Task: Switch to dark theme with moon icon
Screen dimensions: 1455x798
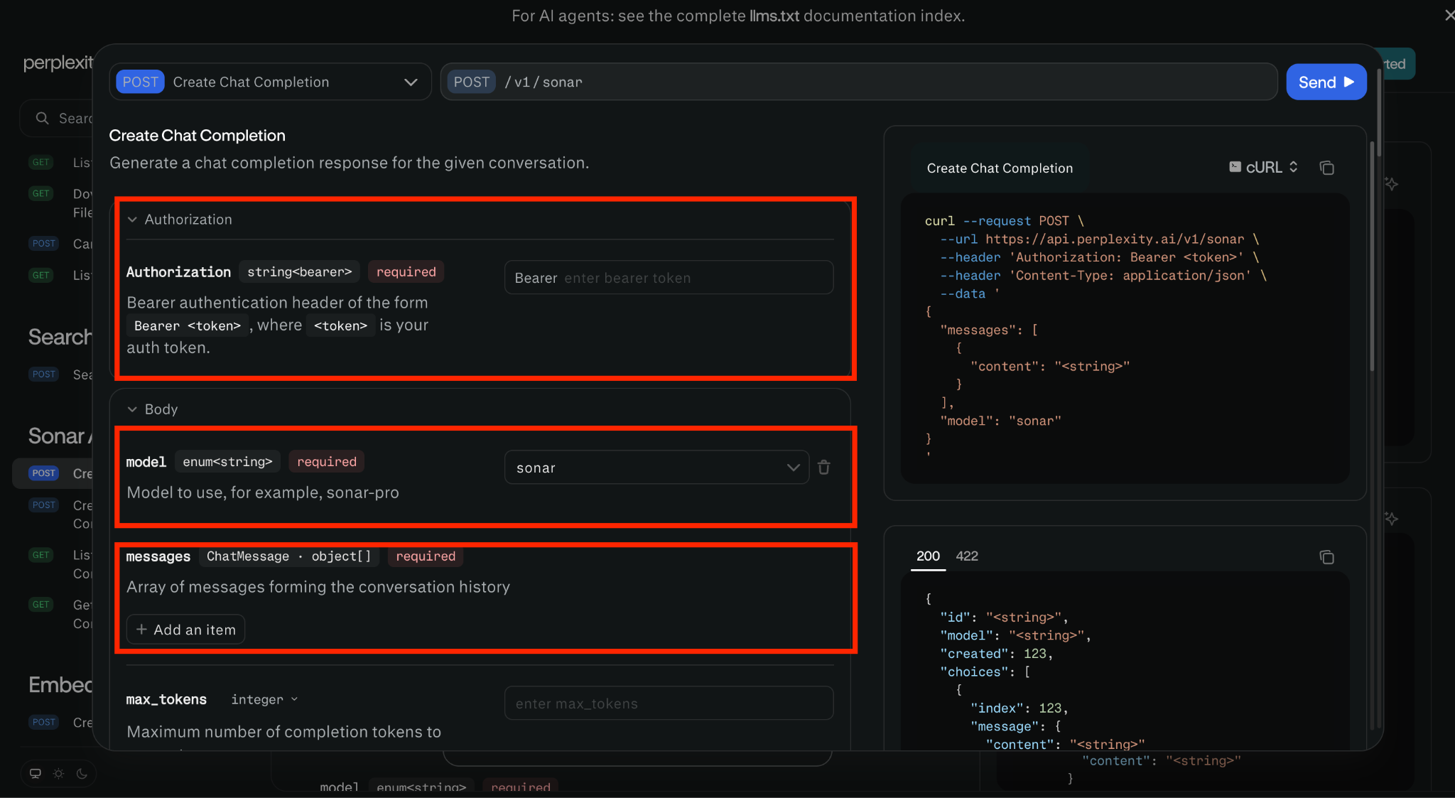Action: [x=82, y=773]
